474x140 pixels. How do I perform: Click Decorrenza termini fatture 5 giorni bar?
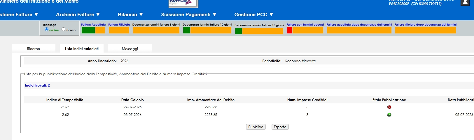point(156,30)
